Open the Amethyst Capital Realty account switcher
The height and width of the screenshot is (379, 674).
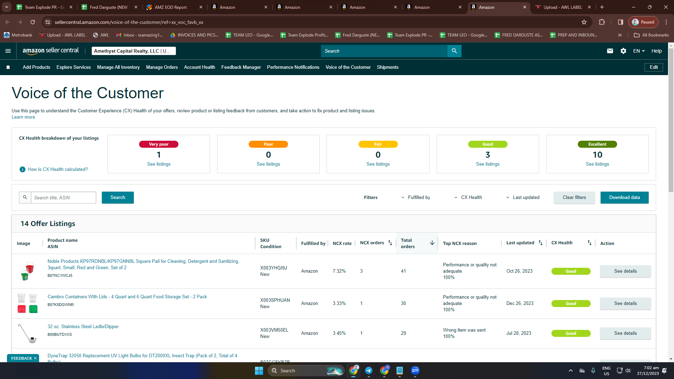point(133,51)
